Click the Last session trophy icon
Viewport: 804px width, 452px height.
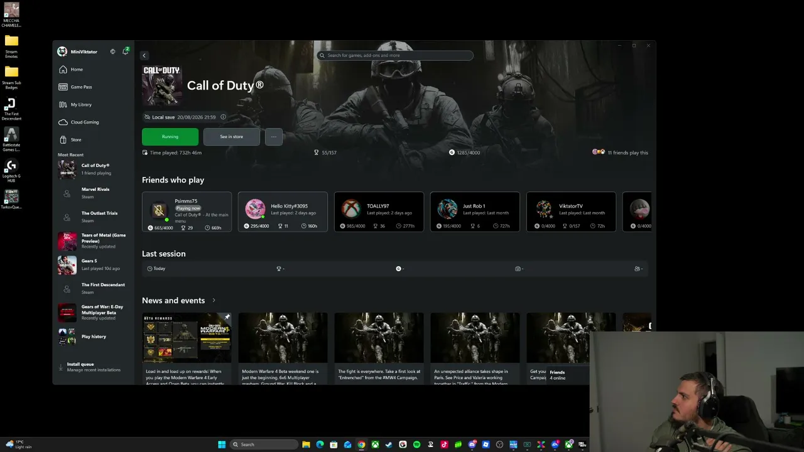pos(279,269)
